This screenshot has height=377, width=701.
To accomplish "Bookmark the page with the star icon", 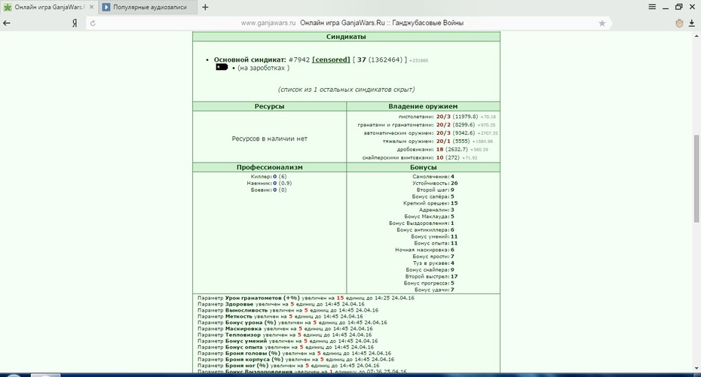I will pyautogui.click(x=602, y=23).
